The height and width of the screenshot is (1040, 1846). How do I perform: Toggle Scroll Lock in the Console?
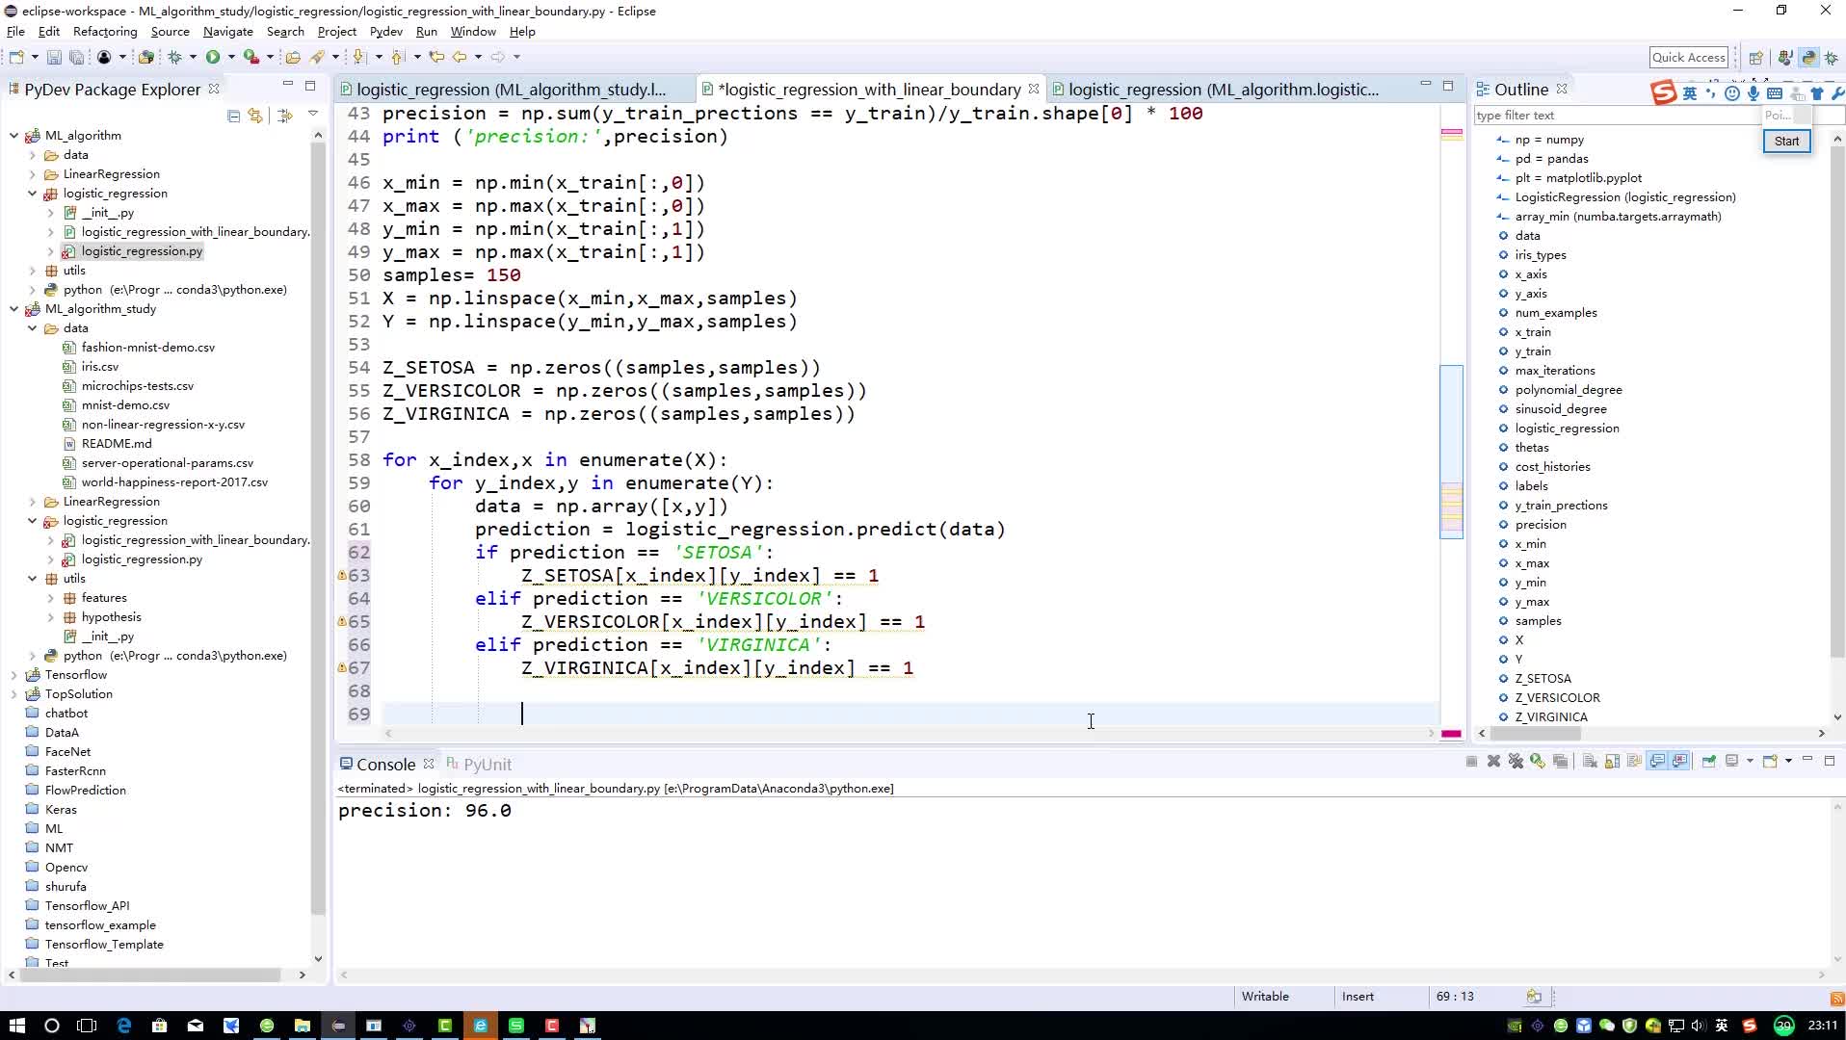coord(1612,761)
